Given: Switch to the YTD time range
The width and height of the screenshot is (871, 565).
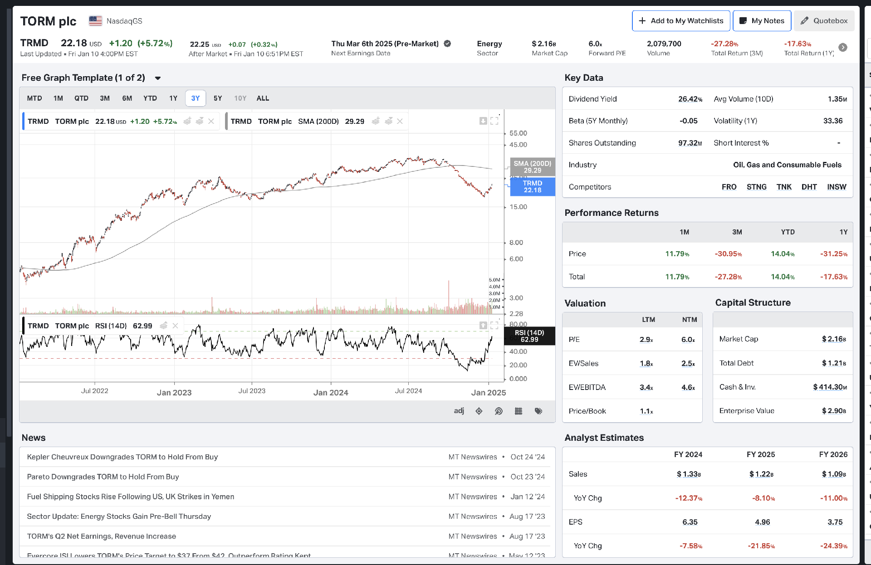Looking at the screenshot, I should click(150, 98).
